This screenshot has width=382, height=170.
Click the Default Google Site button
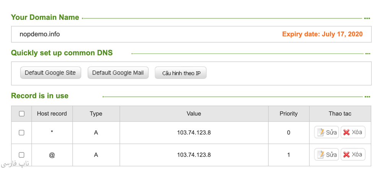pyautogui.click(x=50, y=73)
